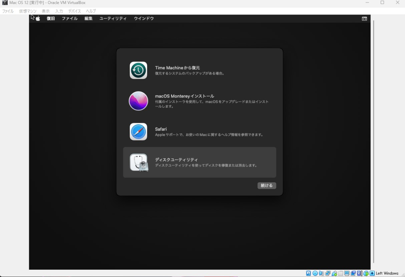
Task: Open the ユーティリティ menu in the guest menu bar
Action: (x=113, y=18)
